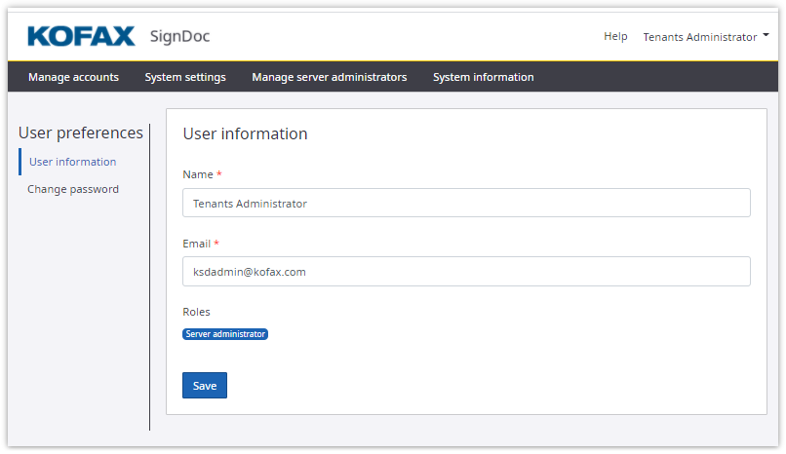Go to Manage accounts
This screenshot has width=786, height=454.
(x=73, y=77)
